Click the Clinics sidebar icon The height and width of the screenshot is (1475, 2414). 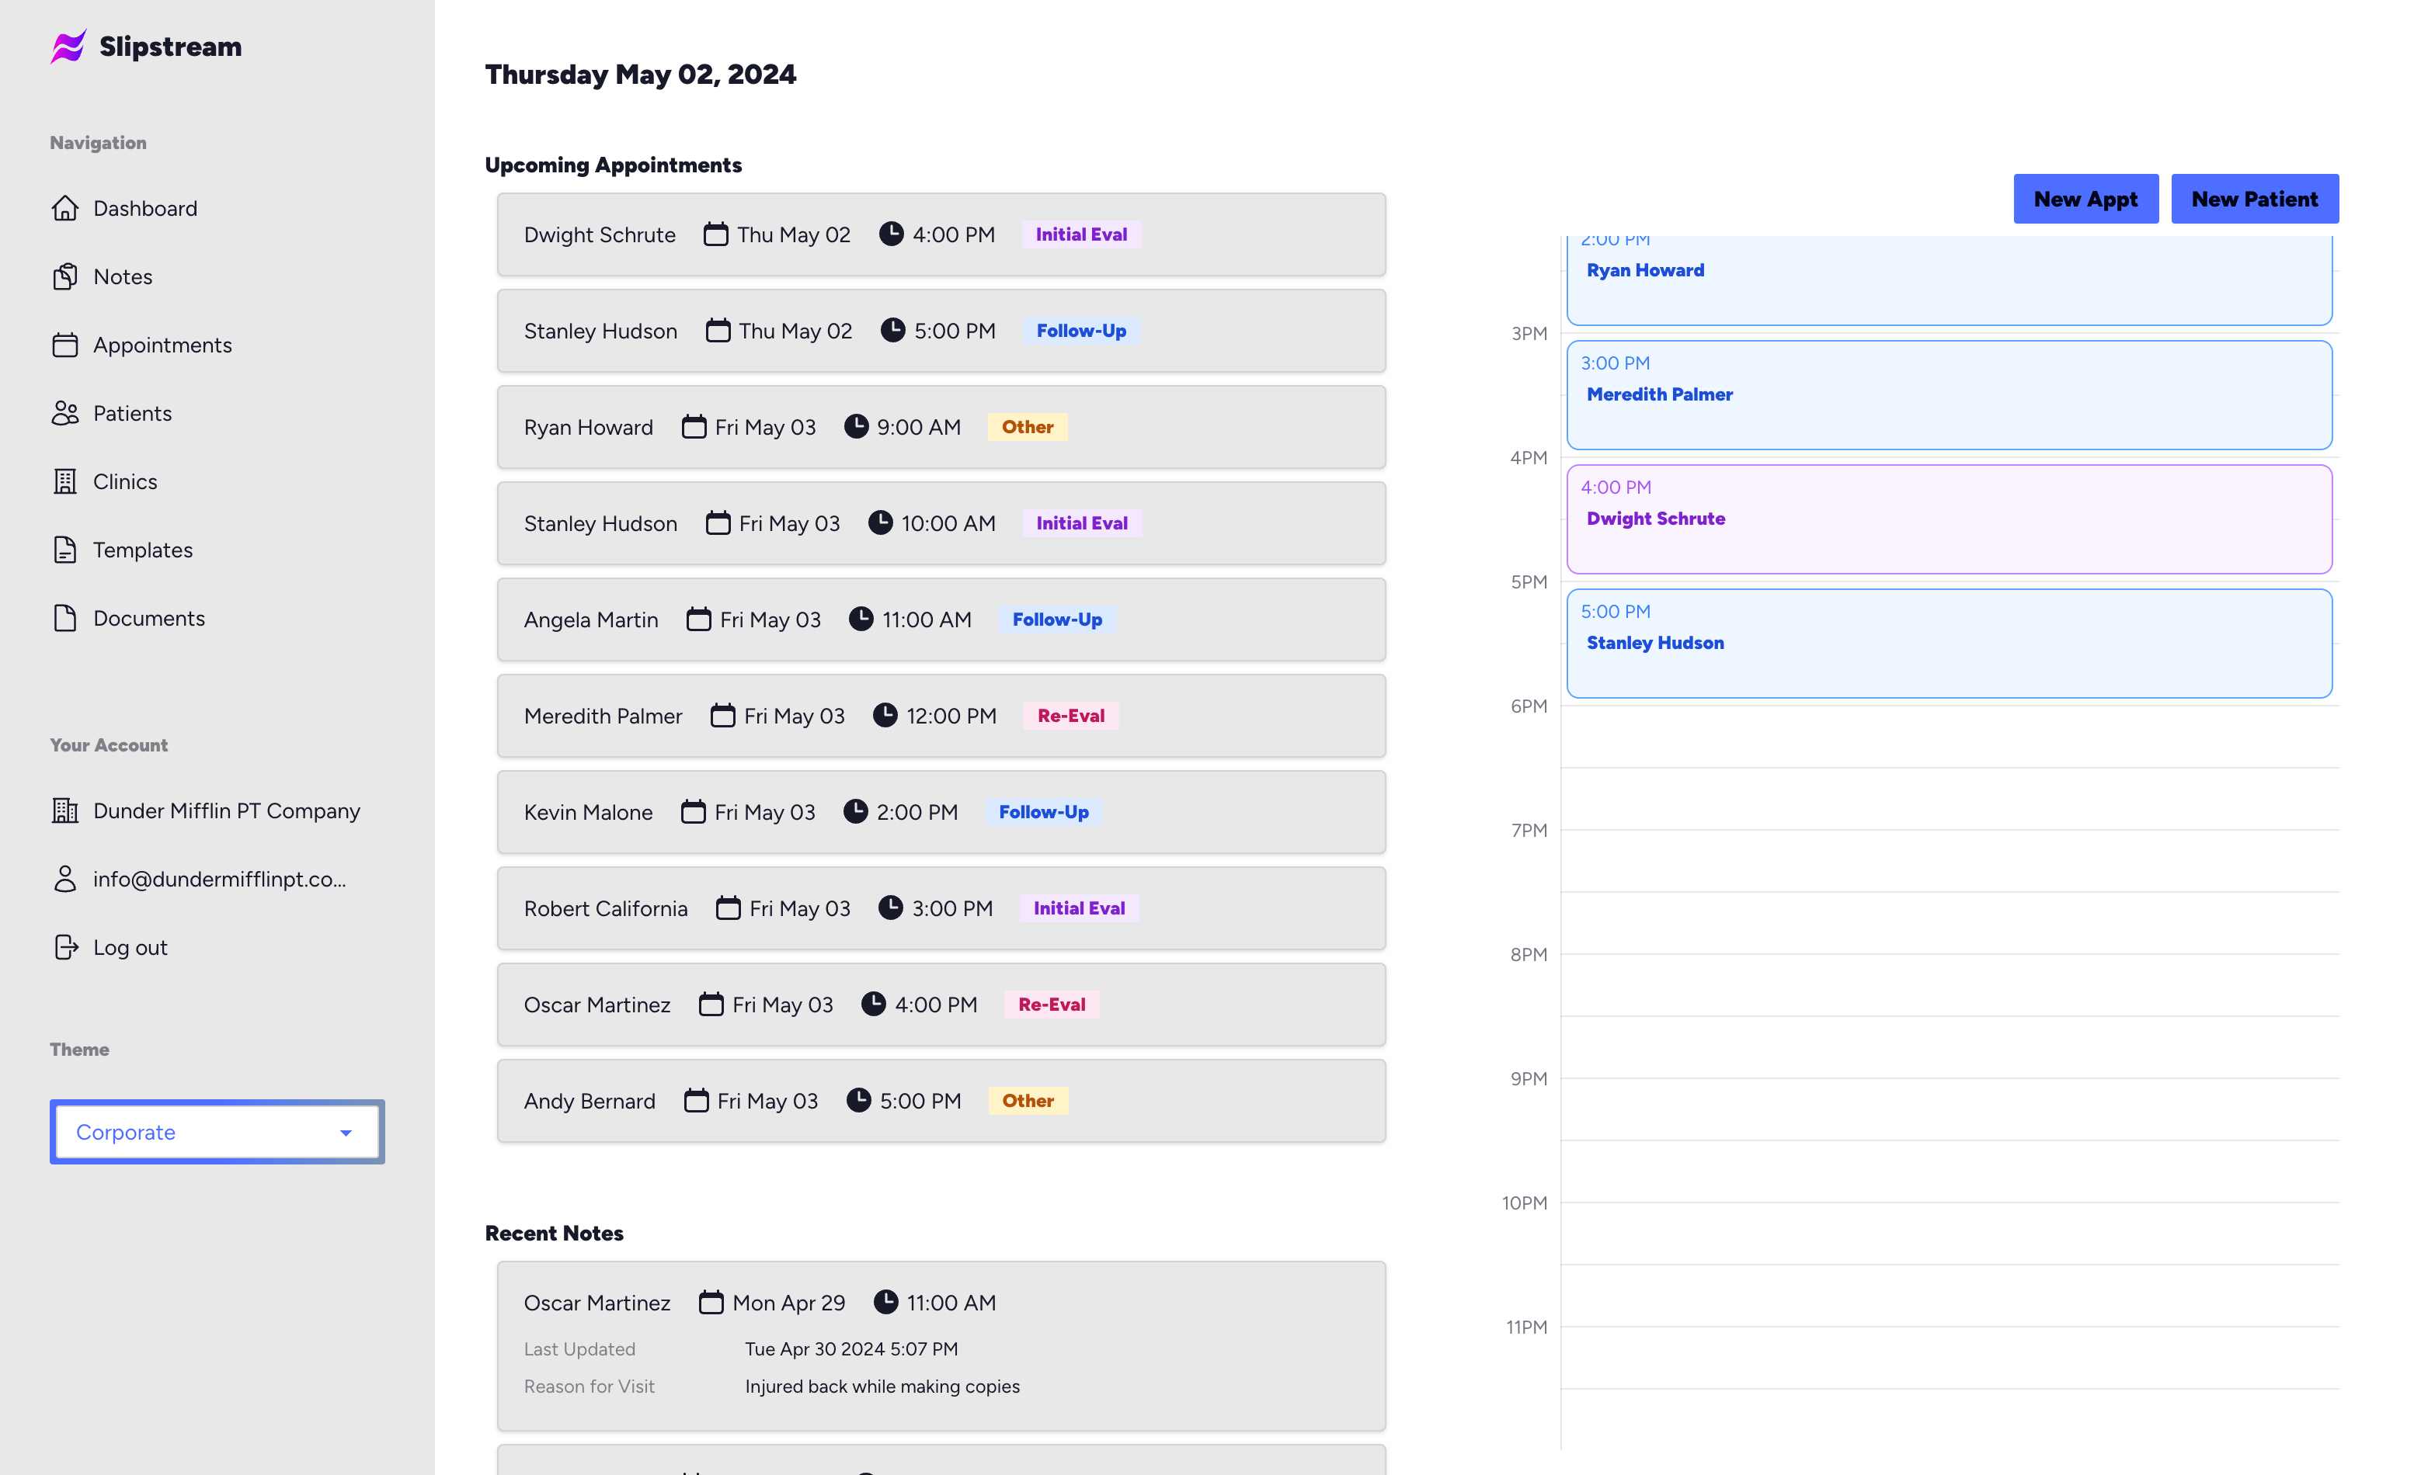coord(64,481)
